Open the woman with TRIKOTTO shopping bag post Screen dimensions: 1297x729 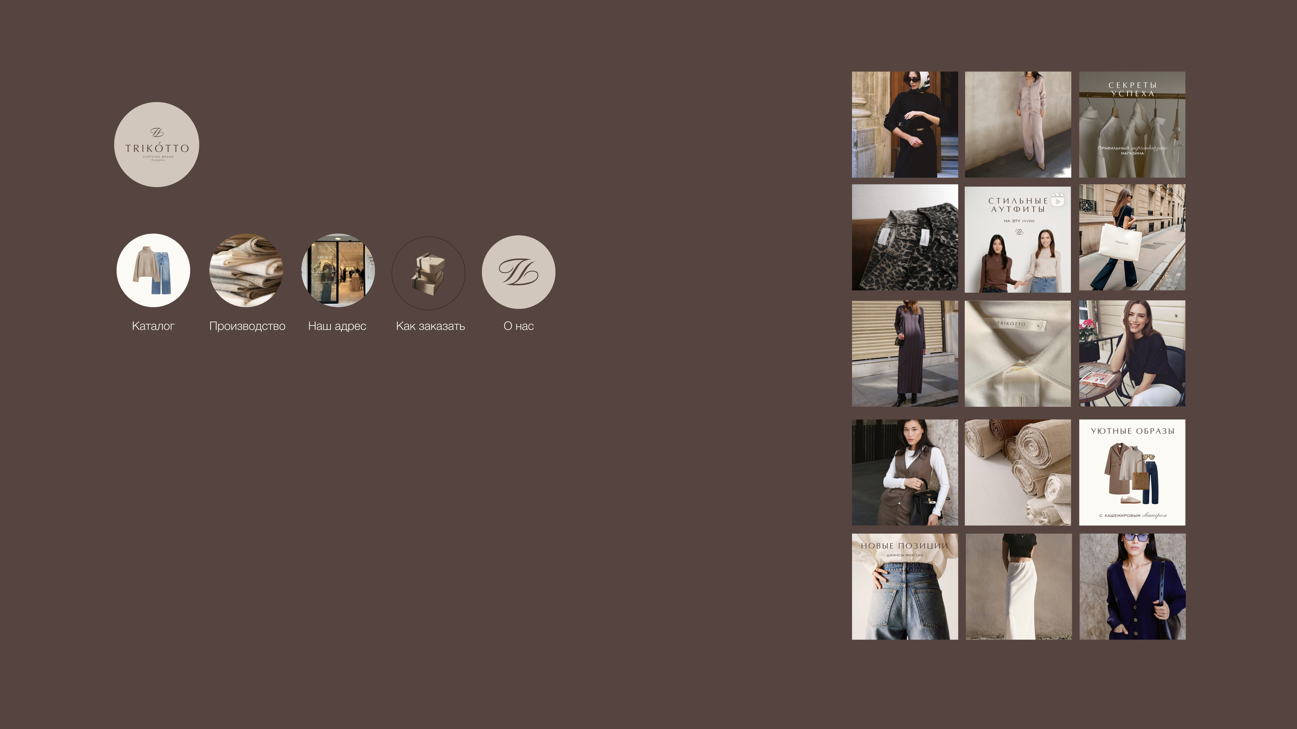tap(1132, 237)
